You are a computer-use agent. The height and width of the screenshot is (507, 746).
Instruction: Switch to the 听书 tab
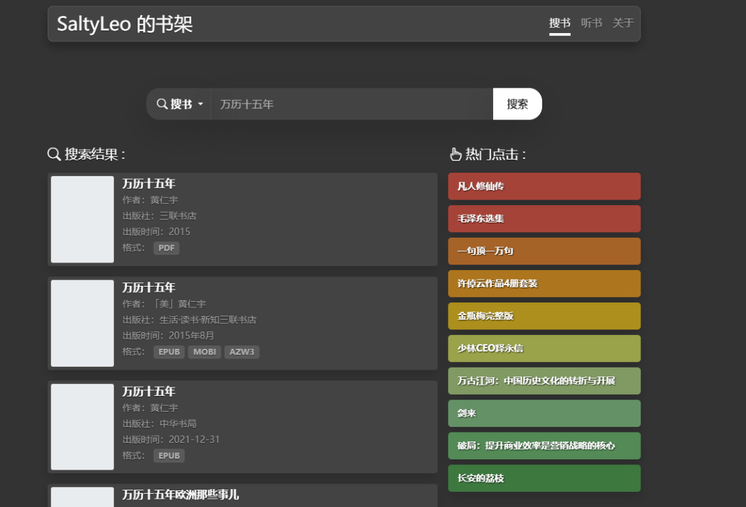coord(591,23)
